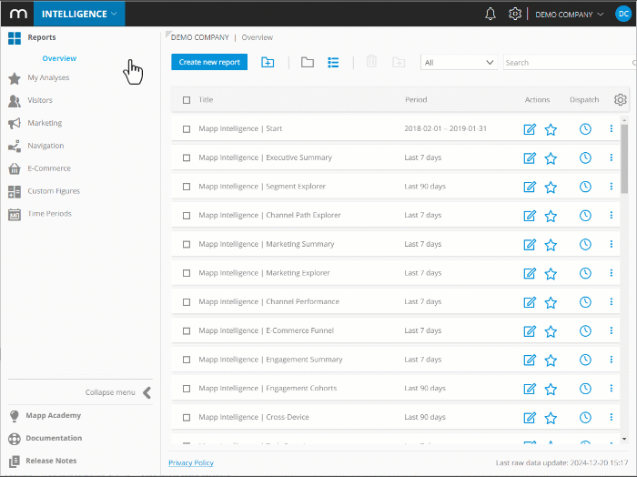Check the Marketing Summary row checkbox
This screenshot has width=637, height=477.
tap(187, 244)
